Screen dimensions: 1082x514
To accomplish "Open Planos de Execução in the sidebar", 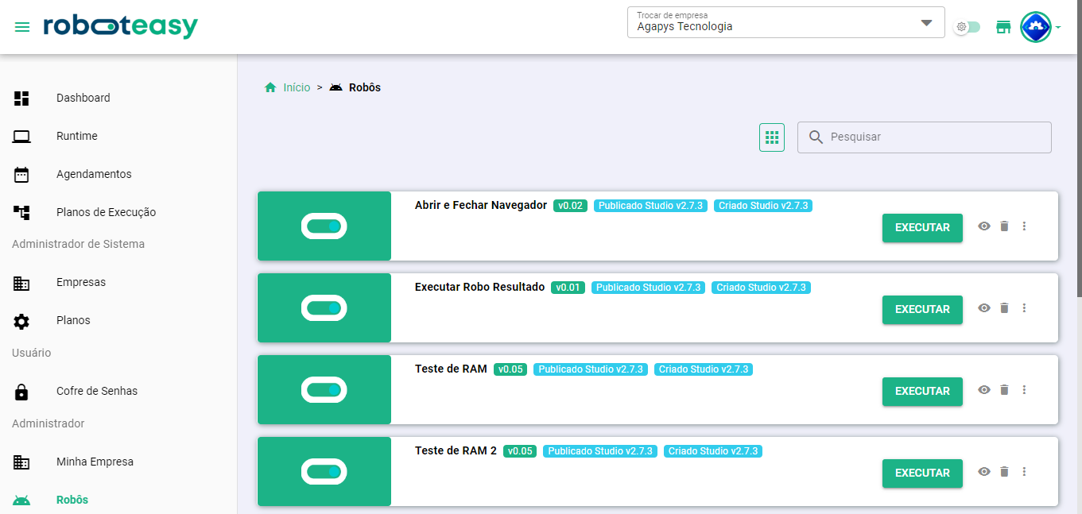I will click(106, 212).
